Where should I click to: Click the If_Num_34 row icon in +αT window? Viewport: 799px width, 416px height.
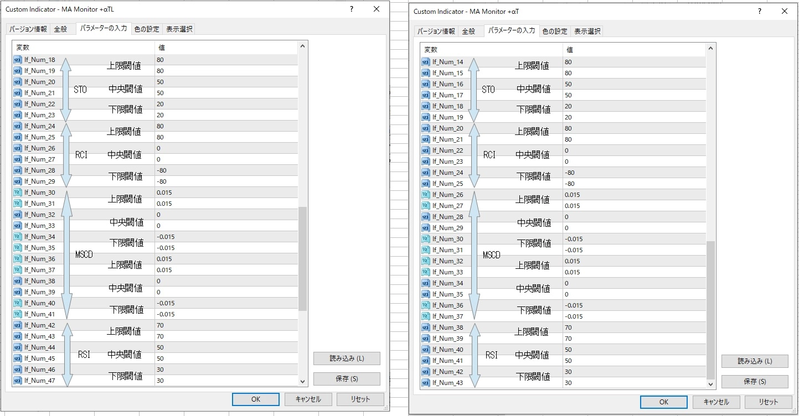coord(426,283)
